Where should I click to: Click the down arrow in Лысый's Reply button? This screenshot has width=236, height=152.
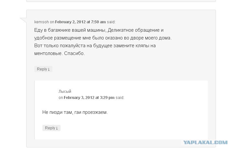[x=57, y=128]
